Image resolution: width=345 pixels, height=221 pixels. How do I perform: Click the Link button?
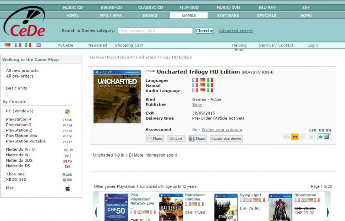click(x=176, y=138)
